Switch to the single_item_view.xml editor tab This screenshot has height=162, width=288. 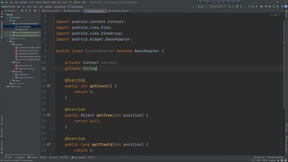click(x=119, y=11)
